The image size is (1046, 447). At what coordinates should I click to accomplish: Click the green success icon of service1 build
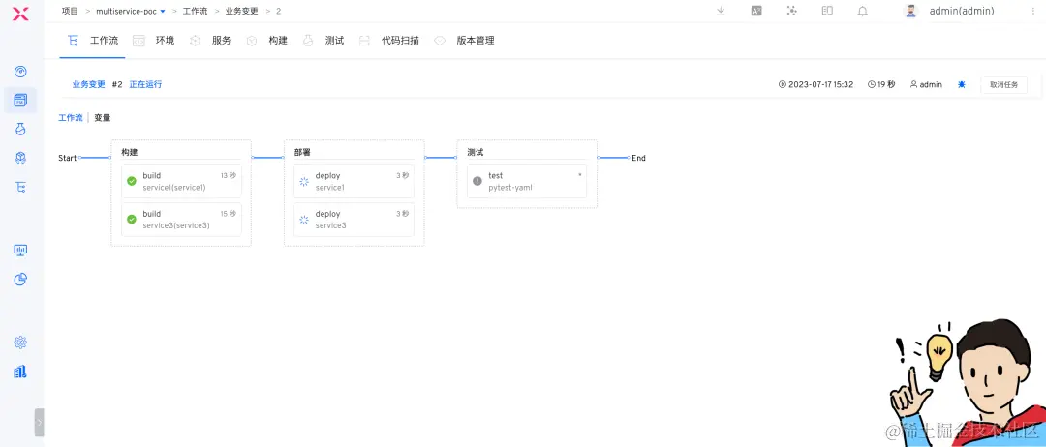coord(132,181)
